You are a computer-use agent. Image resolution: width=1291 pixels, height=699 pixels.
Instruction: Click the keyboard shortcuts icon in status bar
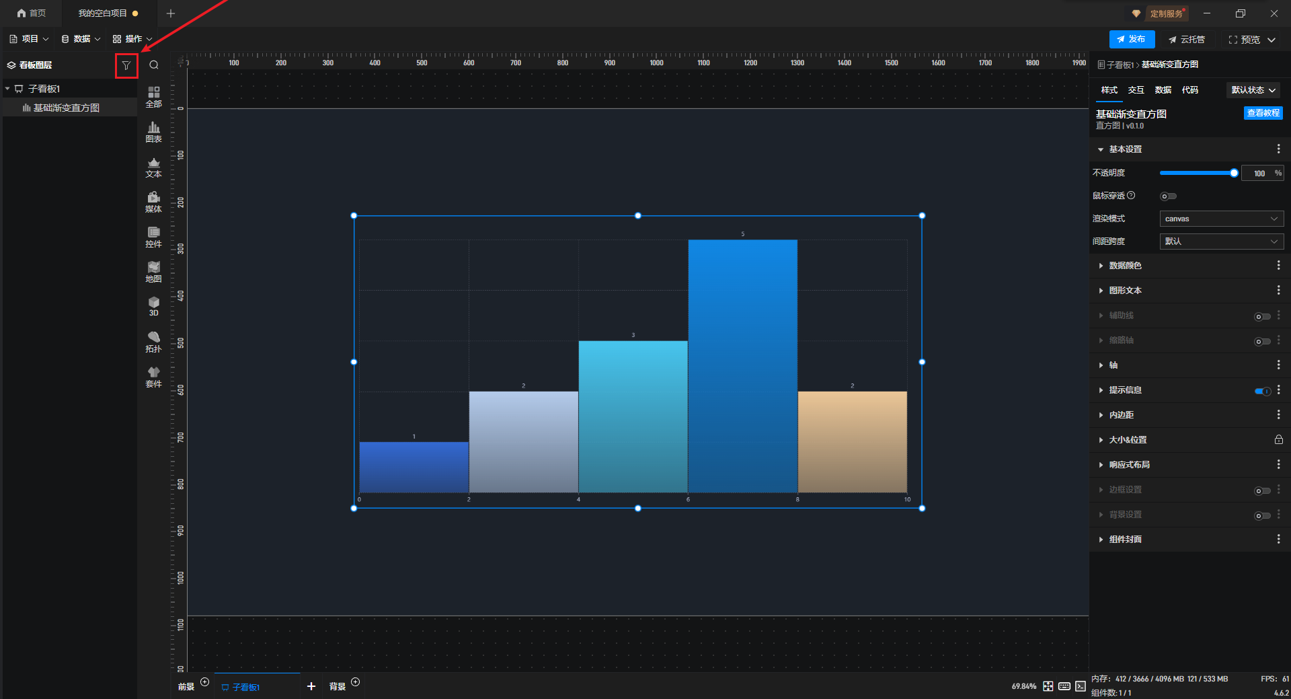click(1064, 686)
